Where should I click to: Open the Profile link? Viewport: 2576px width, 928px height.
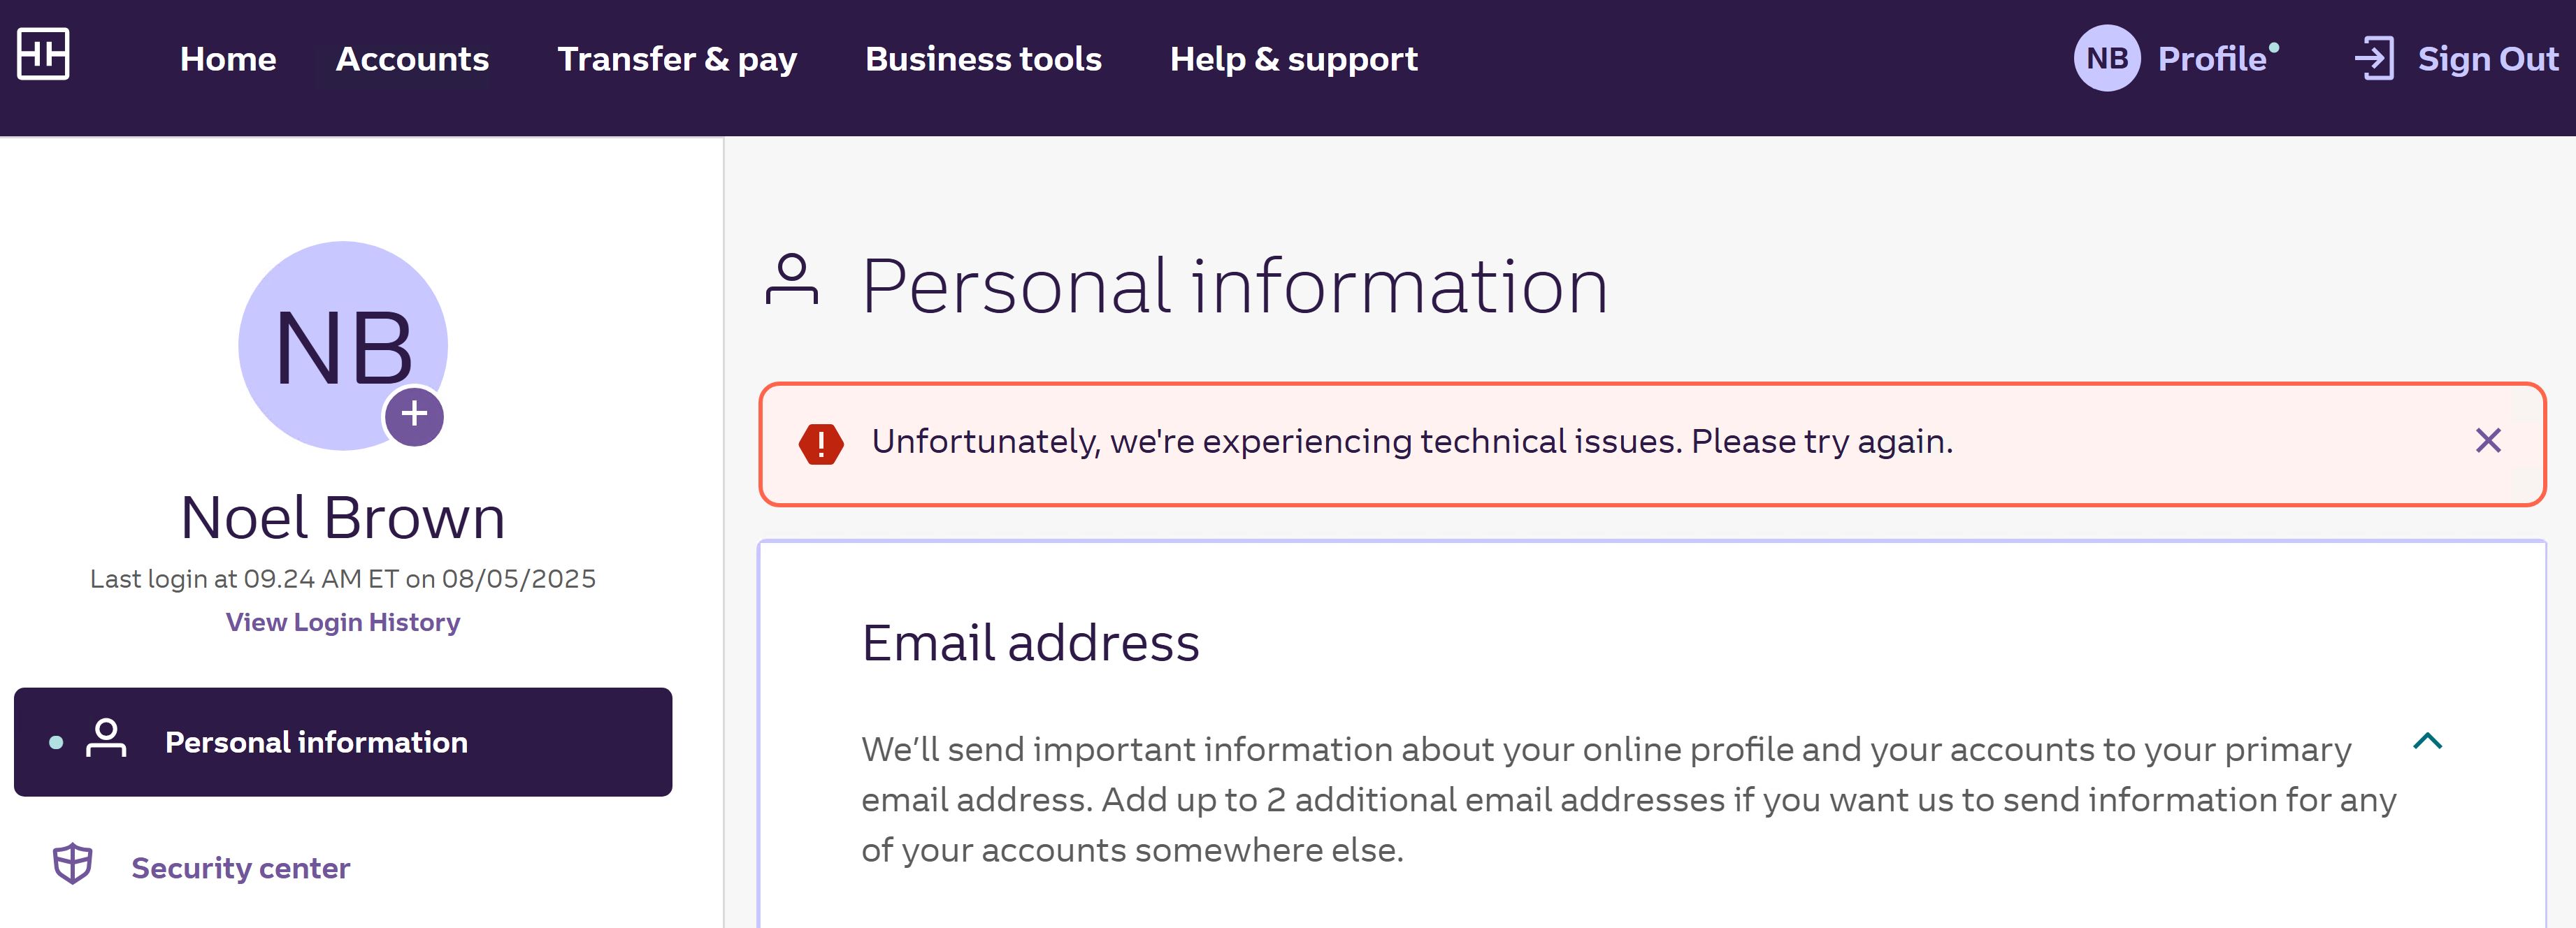click(2211, 59)
